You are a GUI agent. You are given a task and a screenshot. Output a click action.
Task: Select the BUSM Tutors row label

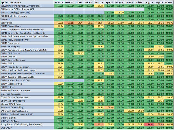tap(27, 87)
